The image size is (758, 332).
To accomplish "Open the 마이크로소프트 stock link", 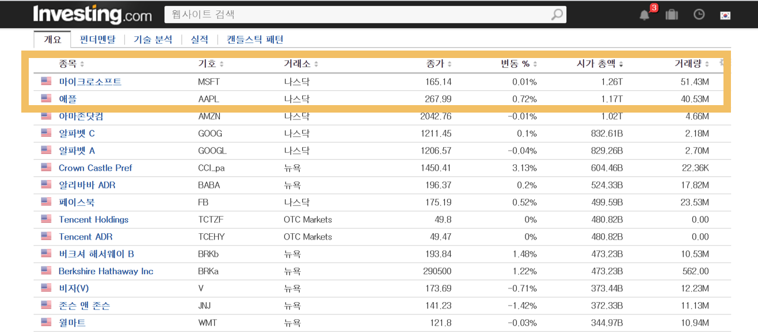I will click(x=90, y=82).
